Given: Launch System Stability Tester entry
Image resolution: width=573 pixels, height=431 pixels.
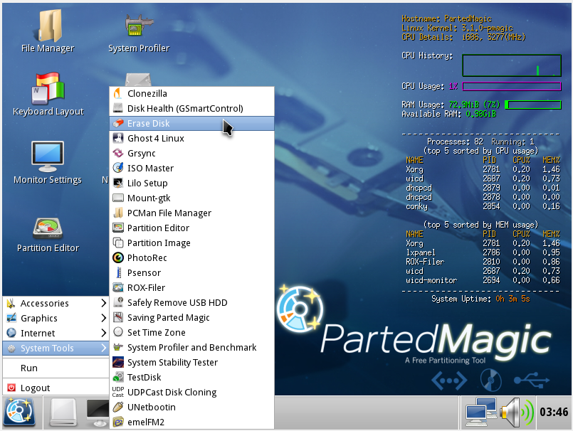Looking at the screenshot, I should pos(192,362).
